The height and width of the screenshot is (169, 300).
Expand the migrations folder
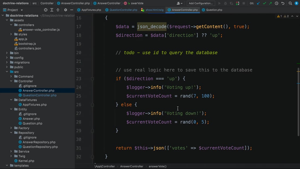[x=7, y=62]
